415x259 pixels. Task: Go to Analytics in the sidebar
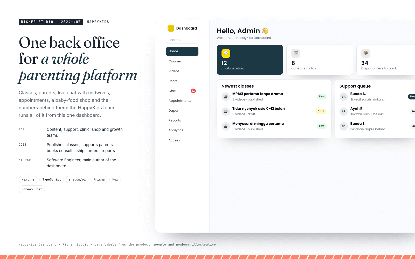(182, 130)
